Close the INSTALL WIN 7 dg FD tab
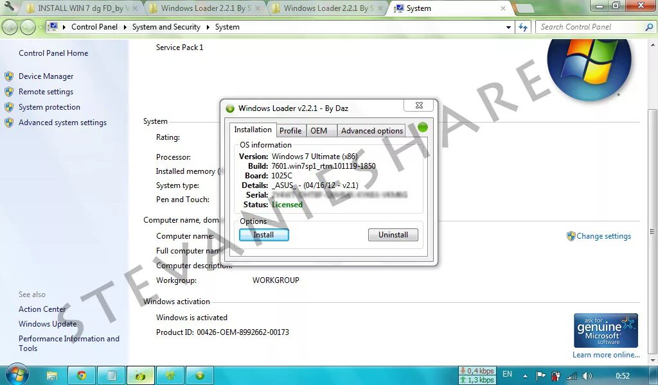 pos(135,8)
